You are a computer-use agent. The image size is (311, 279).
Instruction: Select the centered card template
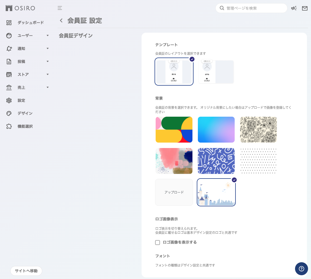pyautogui.click(x=174, y=72)
